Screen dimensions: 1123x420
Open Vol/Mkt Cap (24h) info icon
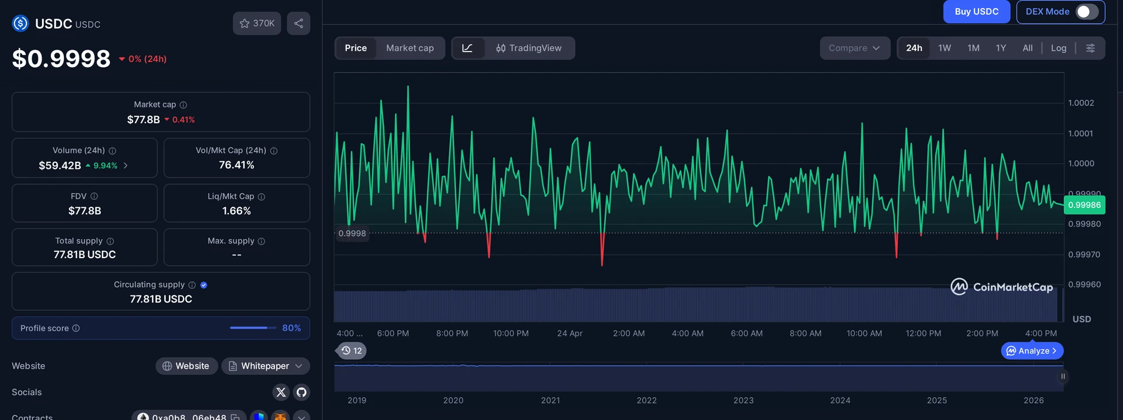click(274, 151)
